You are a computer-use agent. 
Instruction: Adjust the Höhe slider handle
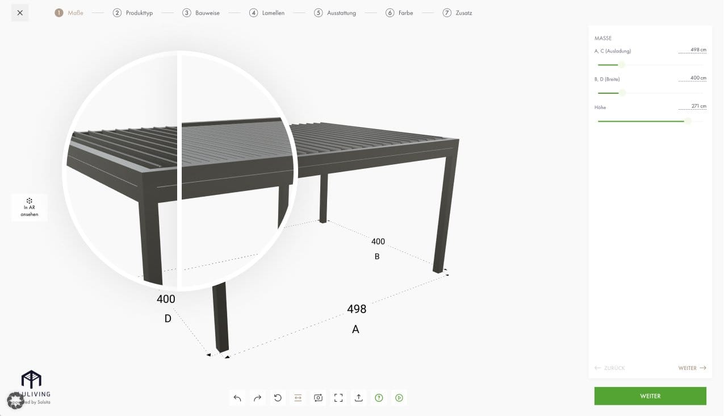(x=688, y=120)
